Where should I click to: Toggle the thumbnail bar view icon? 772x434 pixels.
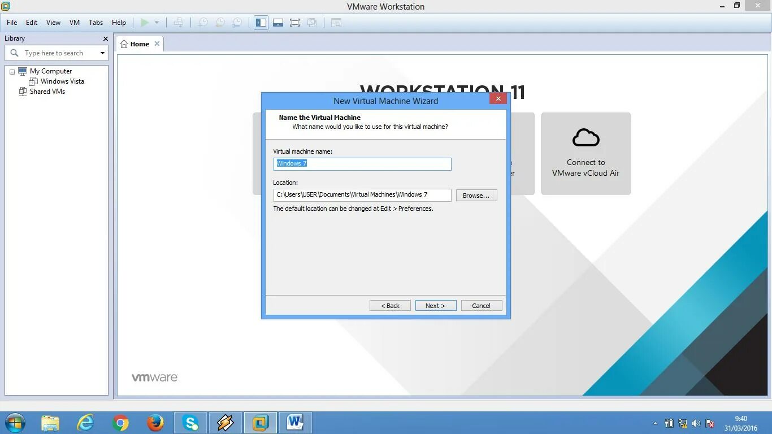278,23
